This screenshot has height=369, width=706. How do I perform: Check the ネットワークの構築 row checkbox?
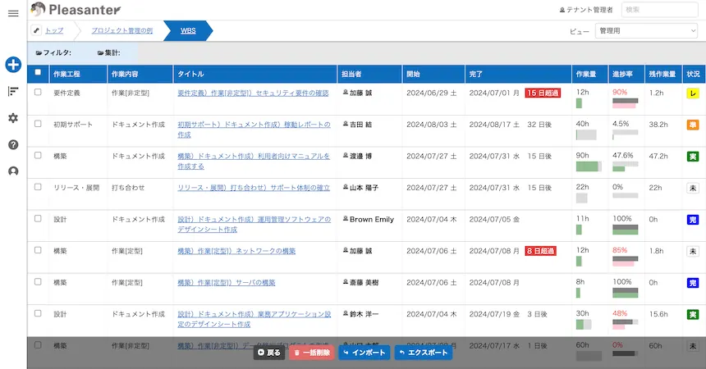point(38,250)
